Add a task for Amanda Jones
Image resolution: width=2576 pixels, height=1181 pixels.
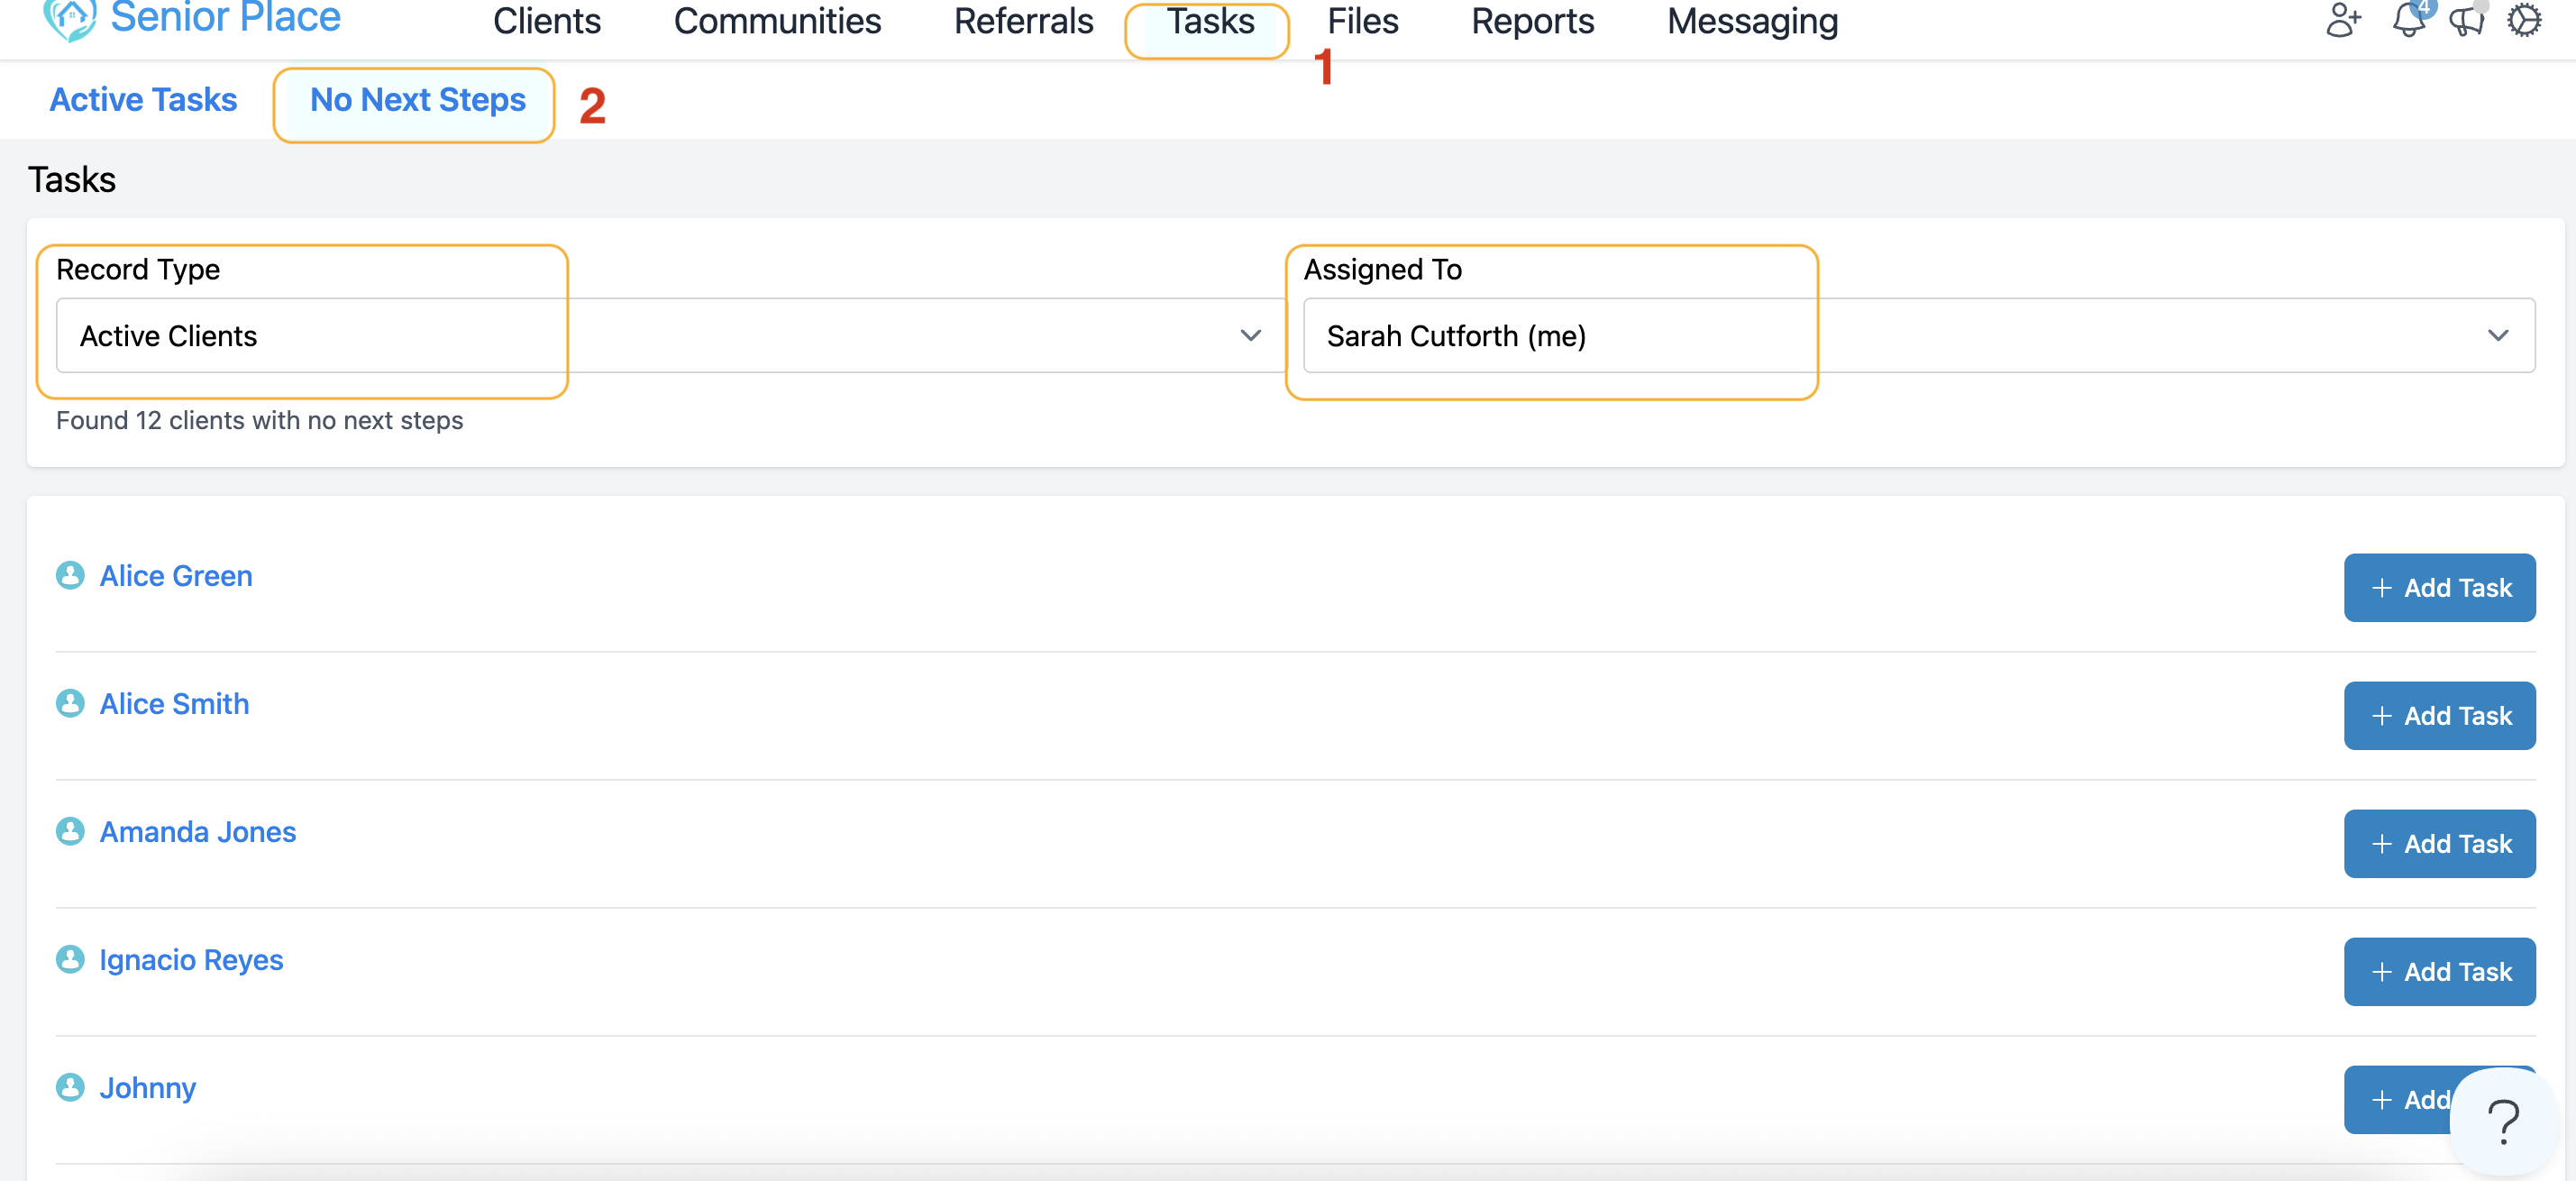pyautogui.click(x=2439, y=844)
